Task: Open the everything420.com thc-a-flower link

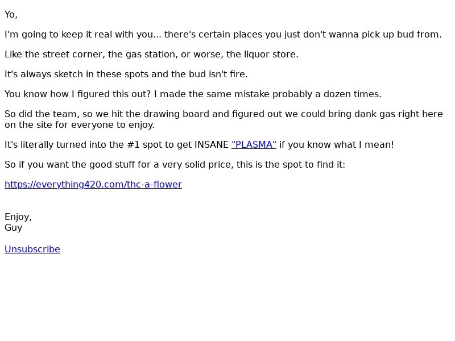Action: click(x=93, y=184)
